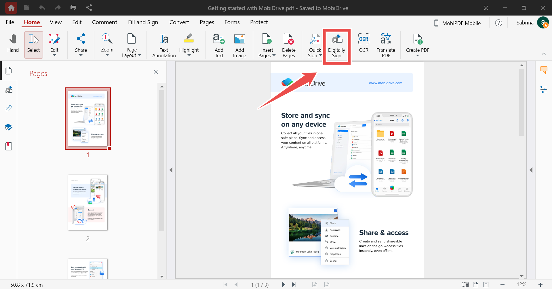
Task: Select the Hand tool
Action: coord(13,43)
